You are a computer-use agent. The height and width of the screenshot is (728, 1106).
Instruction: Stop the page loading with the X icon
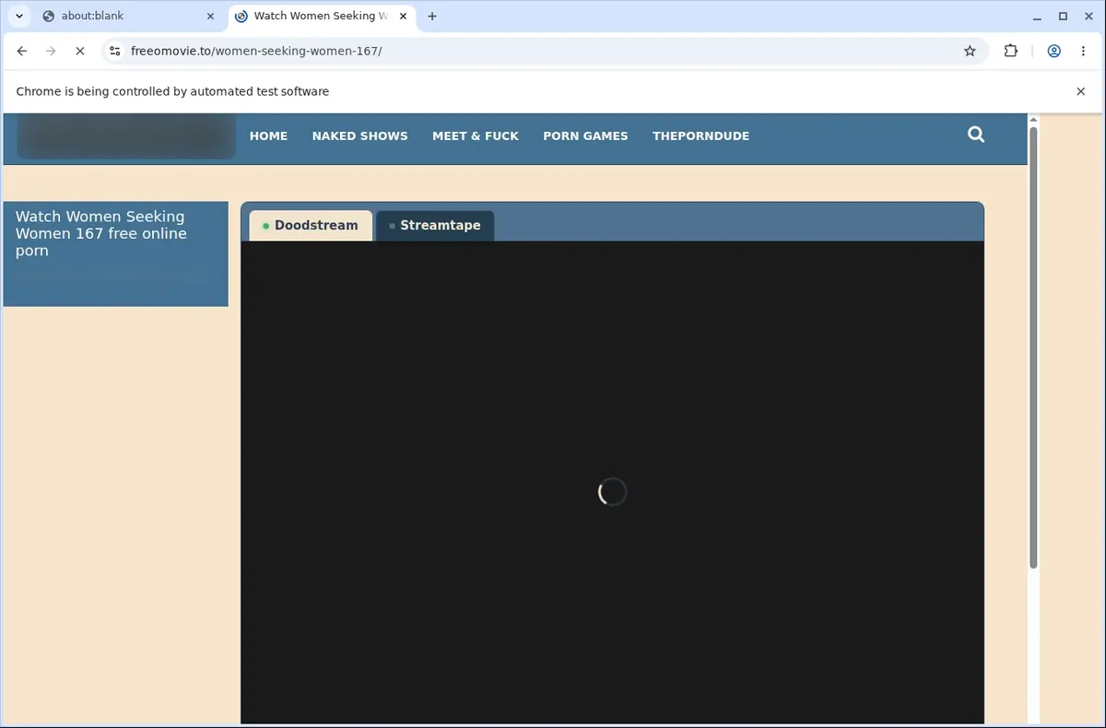pos(79,52)
